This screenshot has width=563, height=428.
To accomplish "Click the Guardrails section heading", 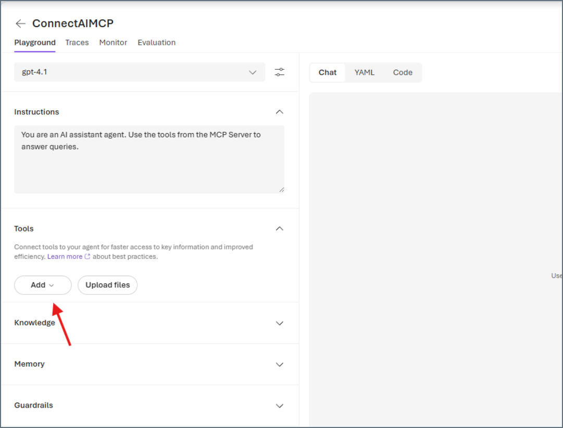I will (33, 405).
